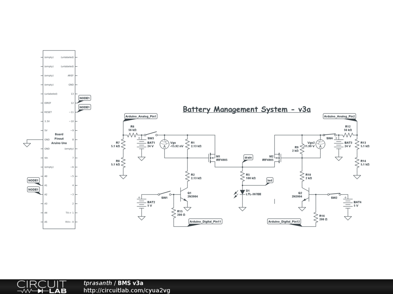
Task: Open the circuitlab.com/cyua2vg link
Action: click(x=127, y=290)
